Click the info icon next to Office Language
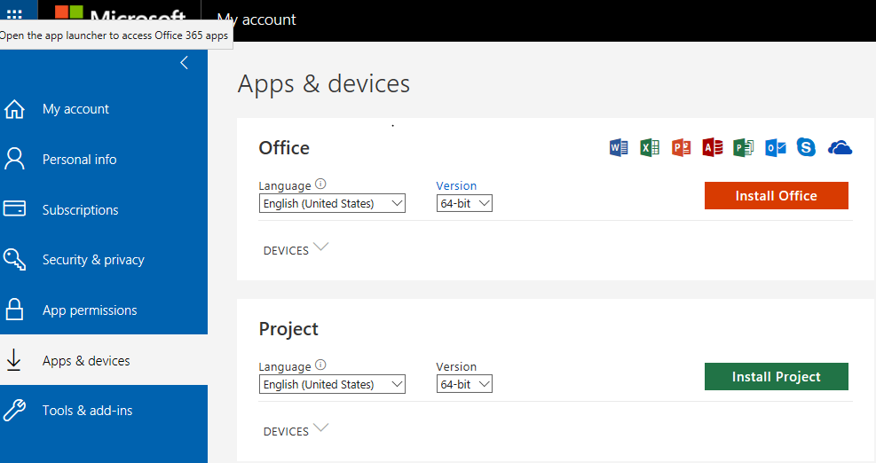Screen dimensions: 876x463 click(320, 184)
